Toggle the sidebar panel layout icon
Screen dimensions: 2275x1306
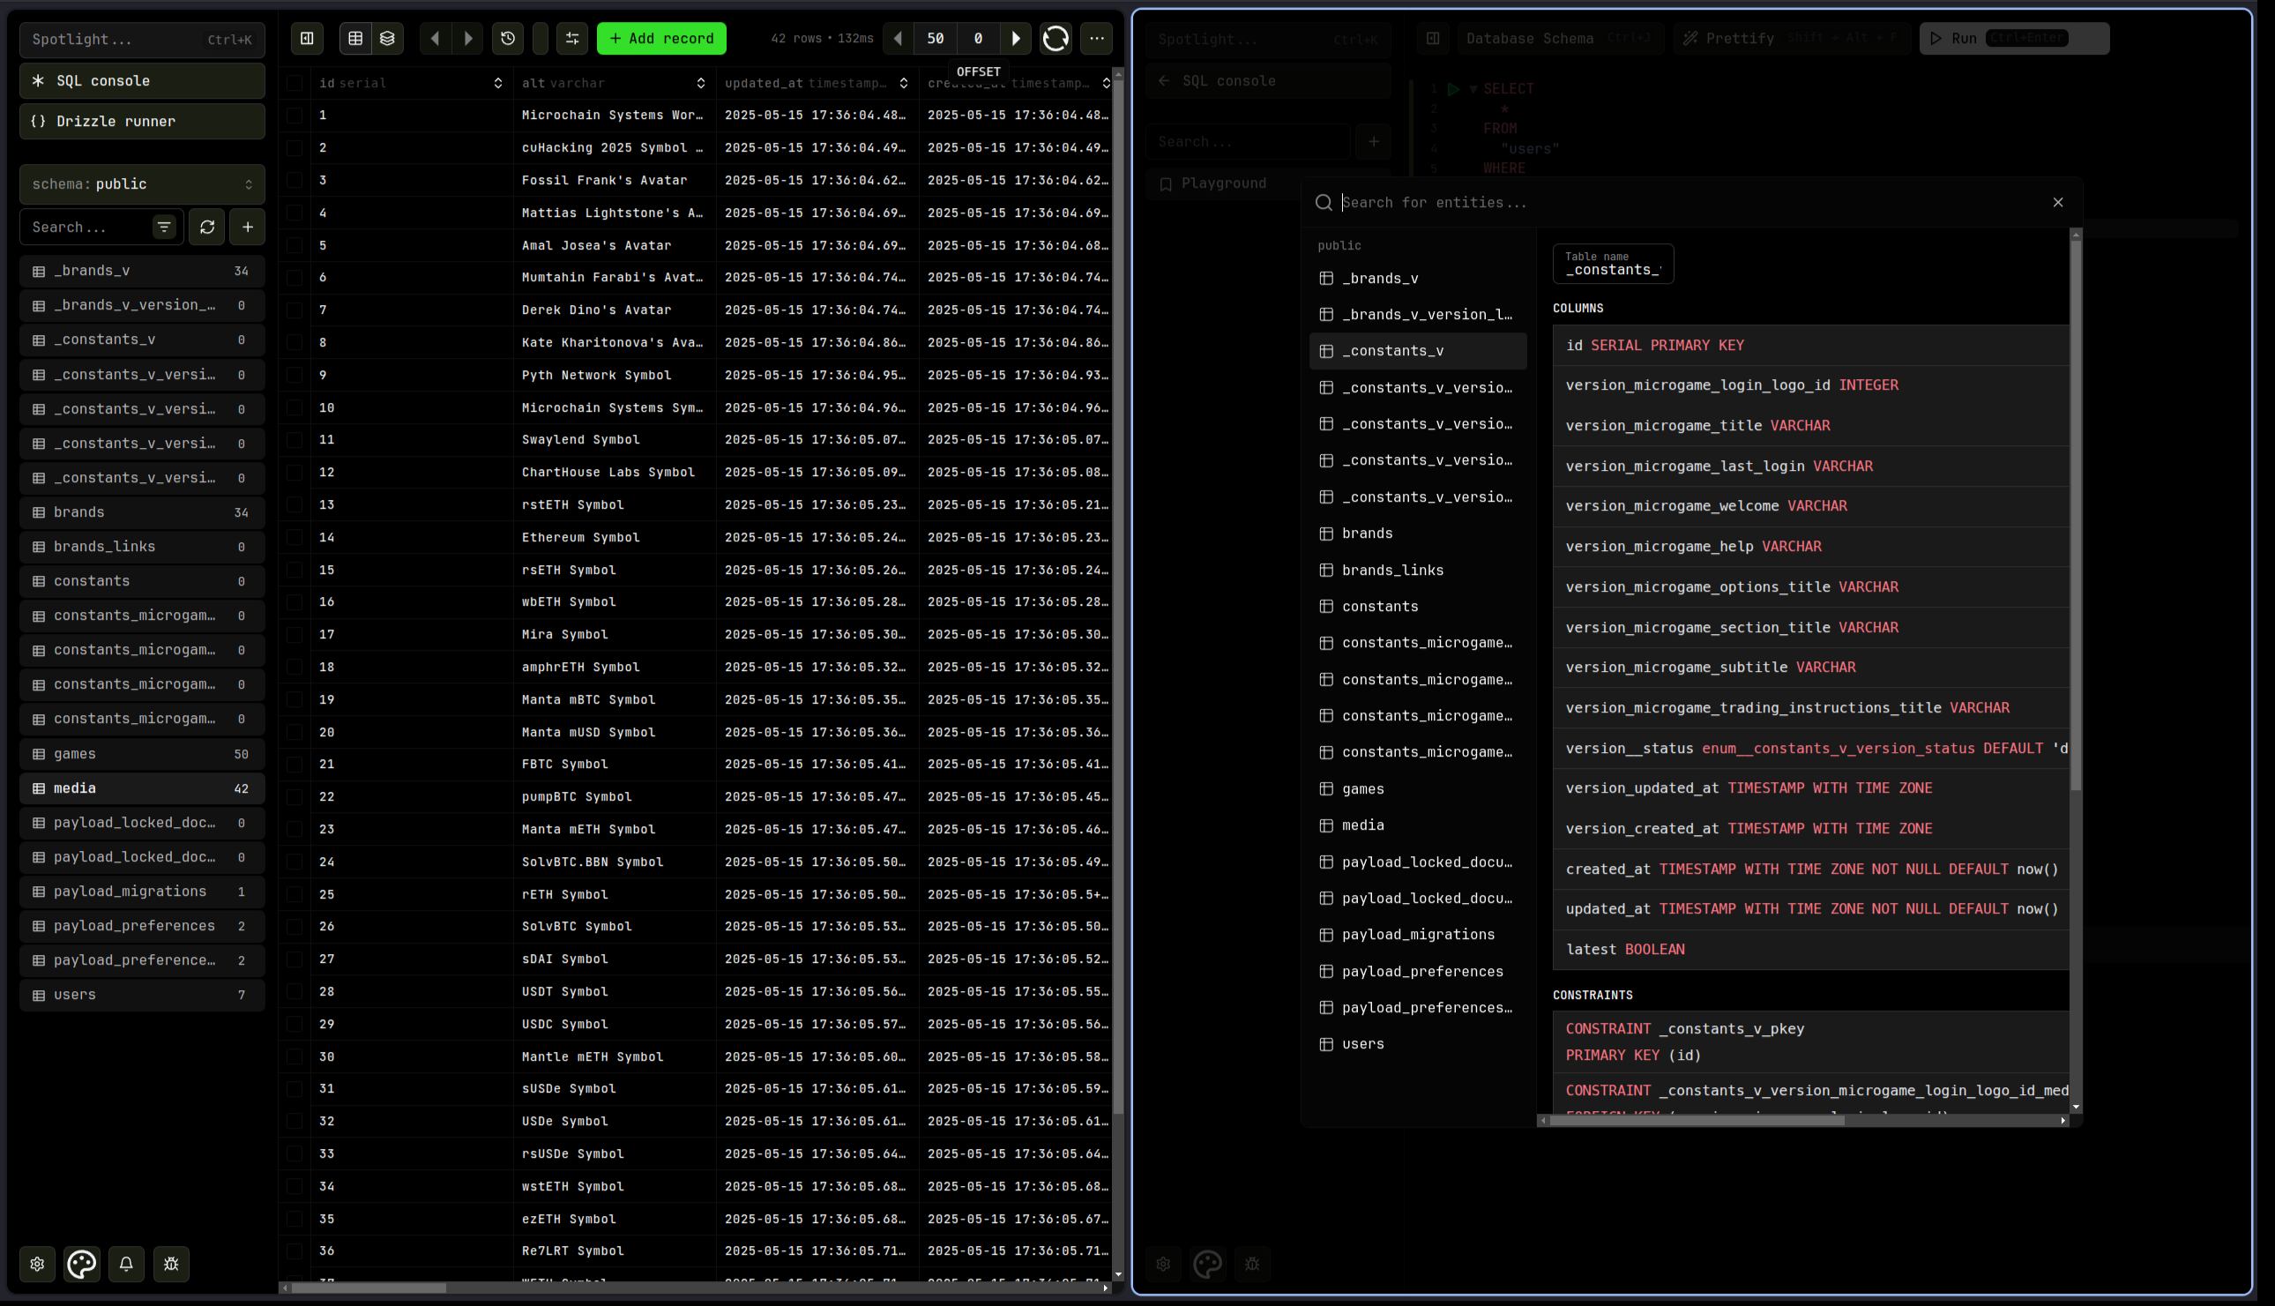tap(307, 39)
